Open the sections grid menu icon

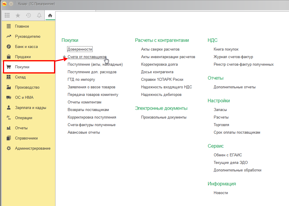(7, 16)
